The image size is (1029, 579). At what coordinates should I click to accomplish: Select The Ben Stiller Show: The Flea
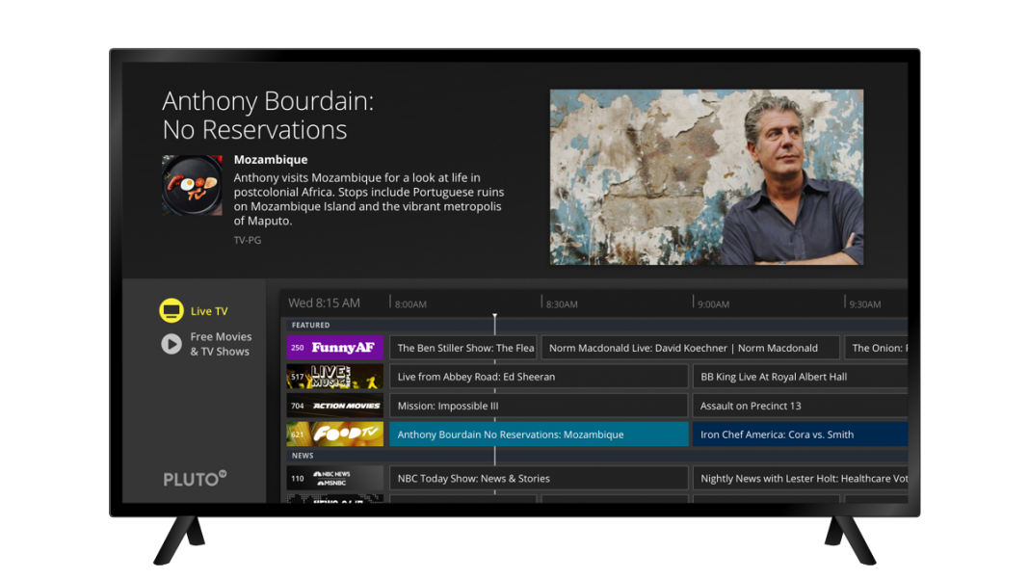463,348
